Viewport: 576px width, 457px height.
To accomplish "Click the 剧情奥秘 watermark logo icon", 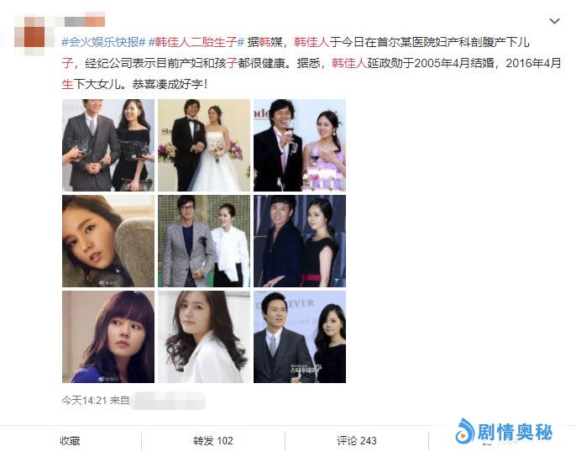I will (465, 432).
